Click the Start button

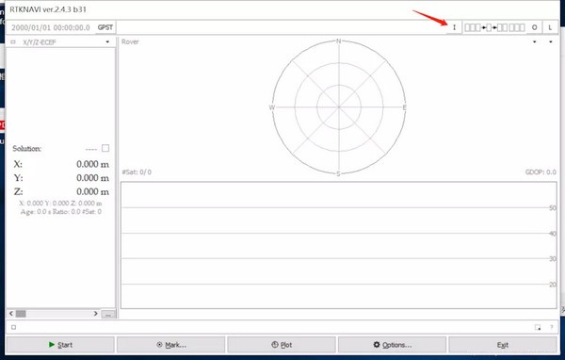[60, 345]
